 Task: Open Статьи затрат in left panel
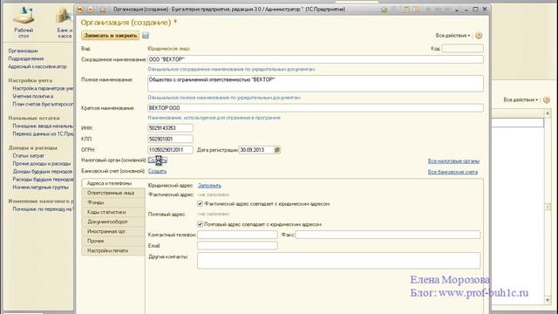29,155
